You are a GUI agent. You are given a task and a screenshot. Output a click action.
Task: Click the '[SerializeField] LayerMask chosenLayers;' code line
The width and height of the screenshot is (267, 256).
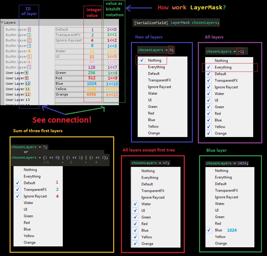176,23
